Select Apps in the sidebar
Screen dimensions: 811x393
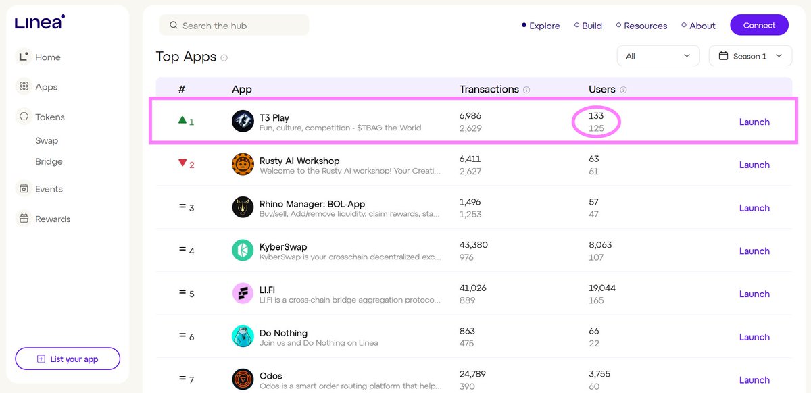(x=47, y=87)
